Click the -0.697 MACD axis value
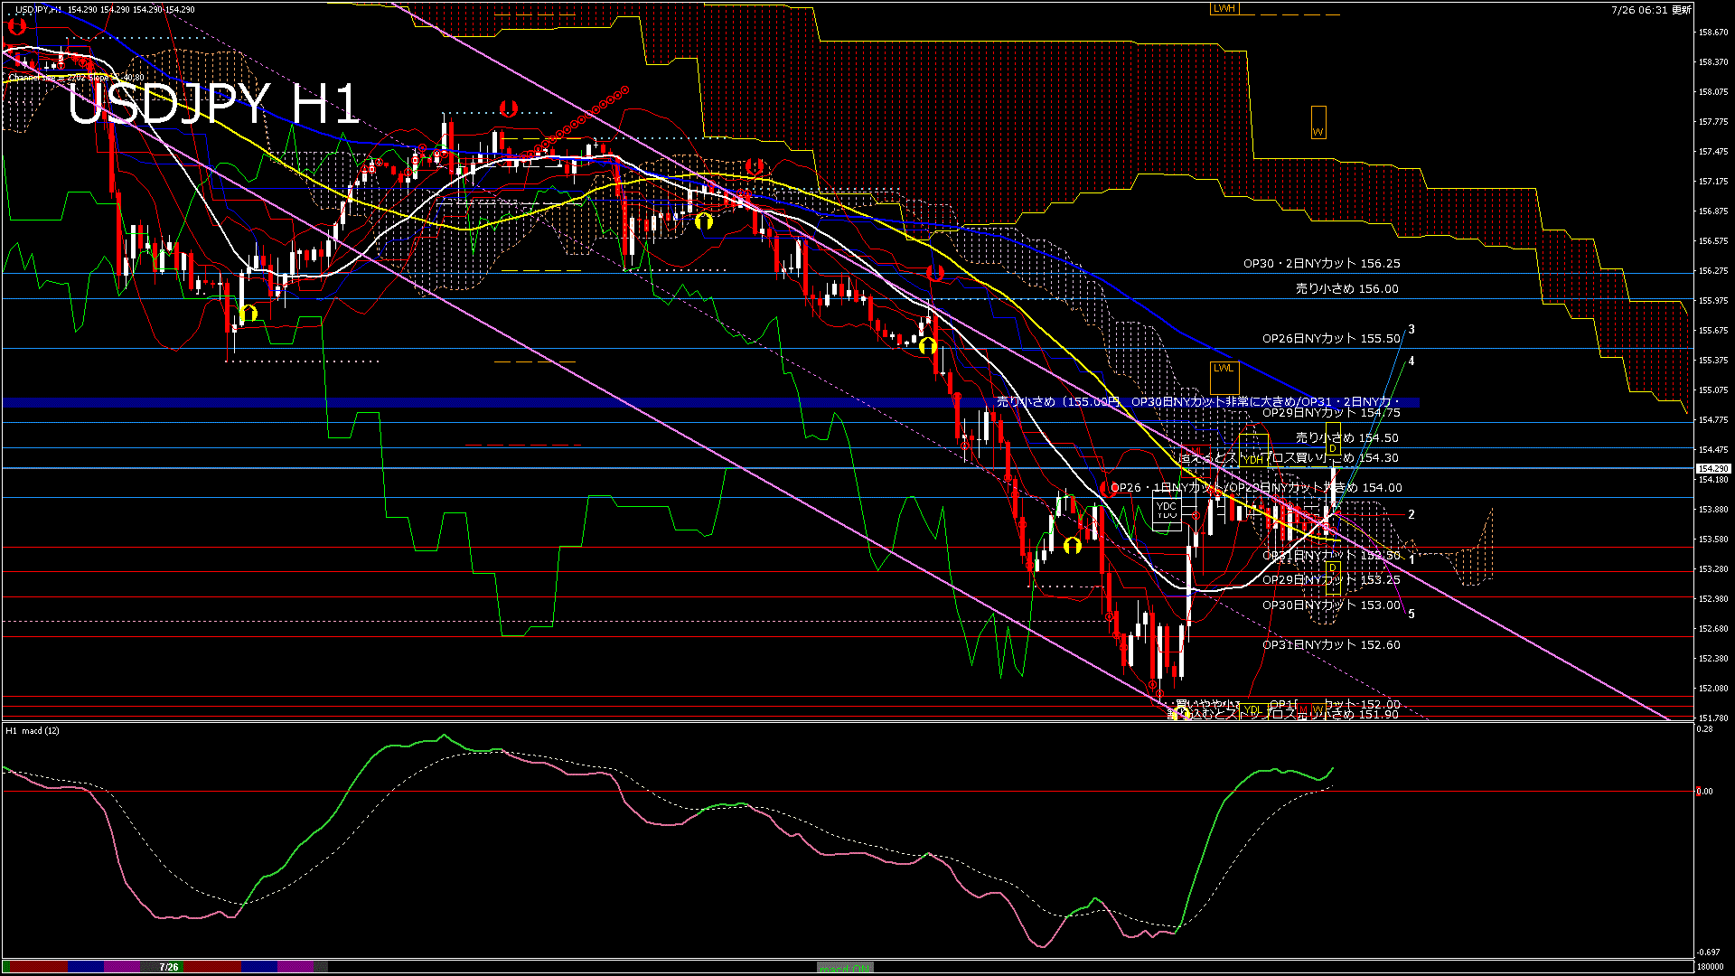This screenshot has width=1735, height=976. click(1707, 953)
